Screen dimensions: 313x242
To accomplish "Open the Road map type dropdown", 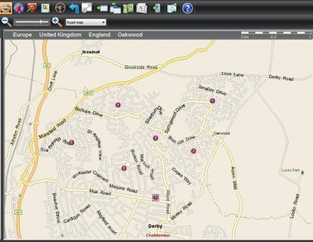I will click(x=86, y=23).
